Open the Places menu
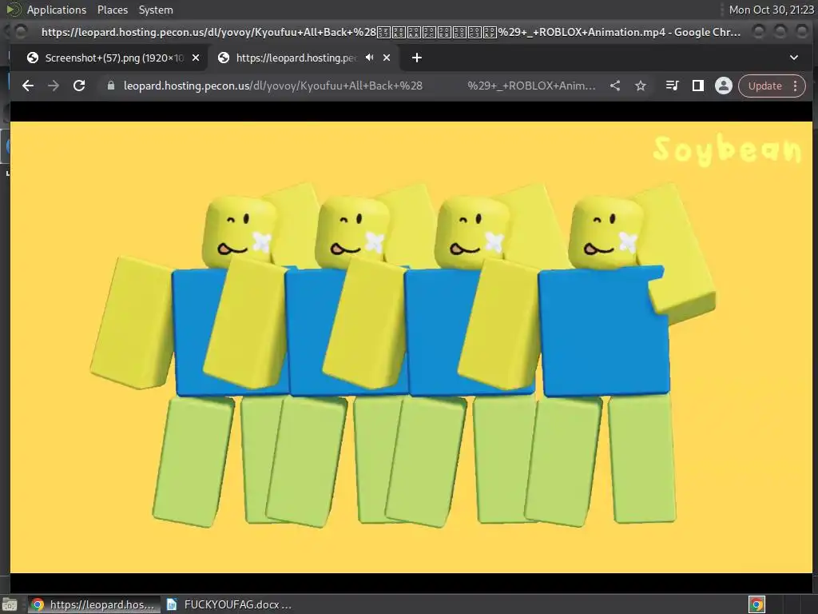The image size is (818, 614). [x=112, y=10]
